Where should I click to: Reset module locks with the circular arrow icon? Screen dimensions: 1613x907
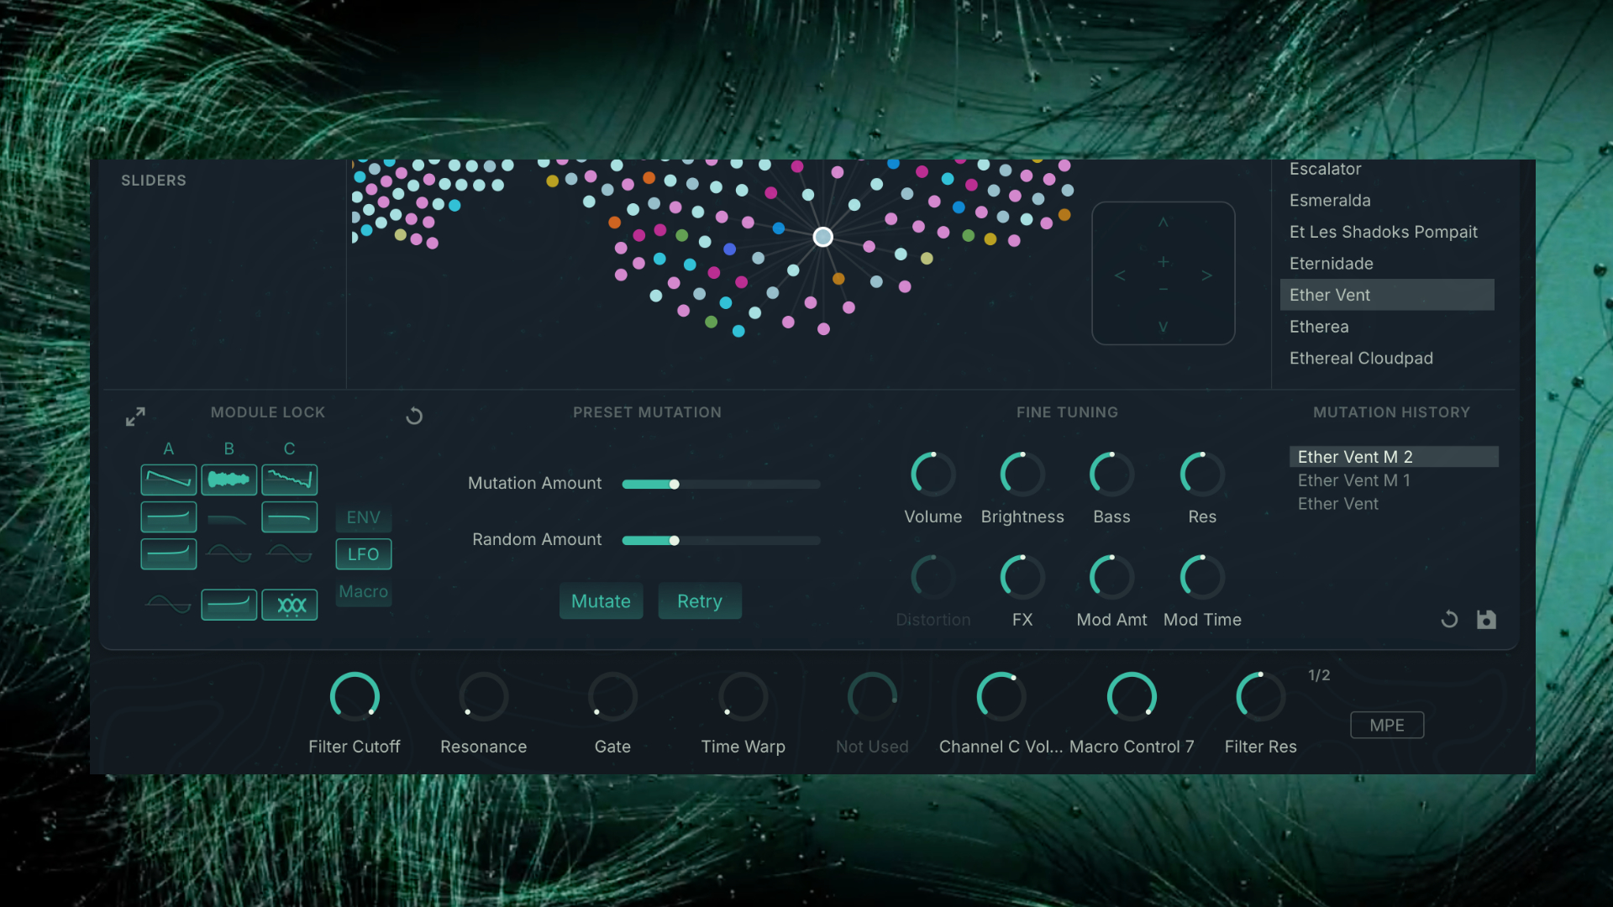coord(414,417)
